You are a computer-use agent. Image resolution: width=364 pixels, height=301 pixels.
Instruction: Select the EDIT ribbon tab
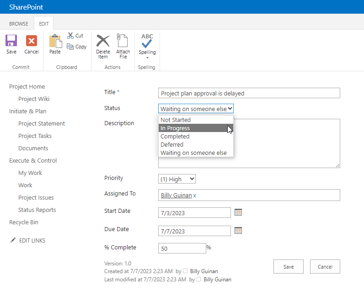(44, 24)
